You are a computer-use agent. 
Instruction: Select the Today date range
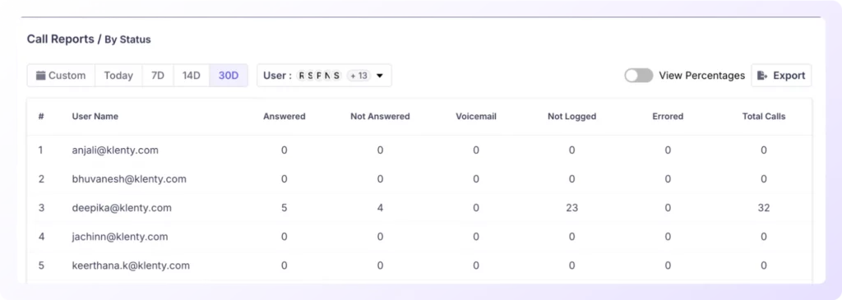pos(118,76)
